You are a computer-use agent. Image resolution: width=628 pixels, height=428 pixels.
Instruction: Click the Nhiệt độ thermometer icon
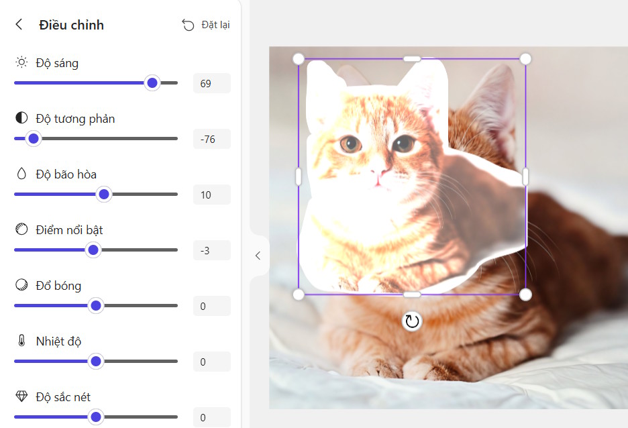[21, 341]
